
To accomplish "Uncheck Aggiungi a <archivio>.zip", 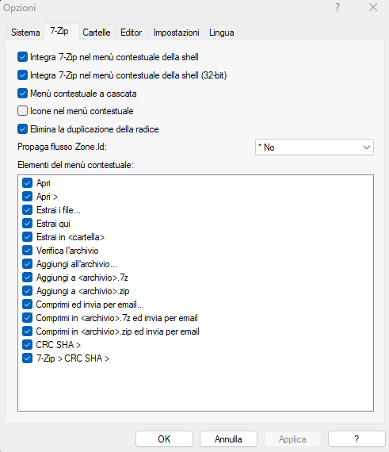I will (x=28, y=291).
